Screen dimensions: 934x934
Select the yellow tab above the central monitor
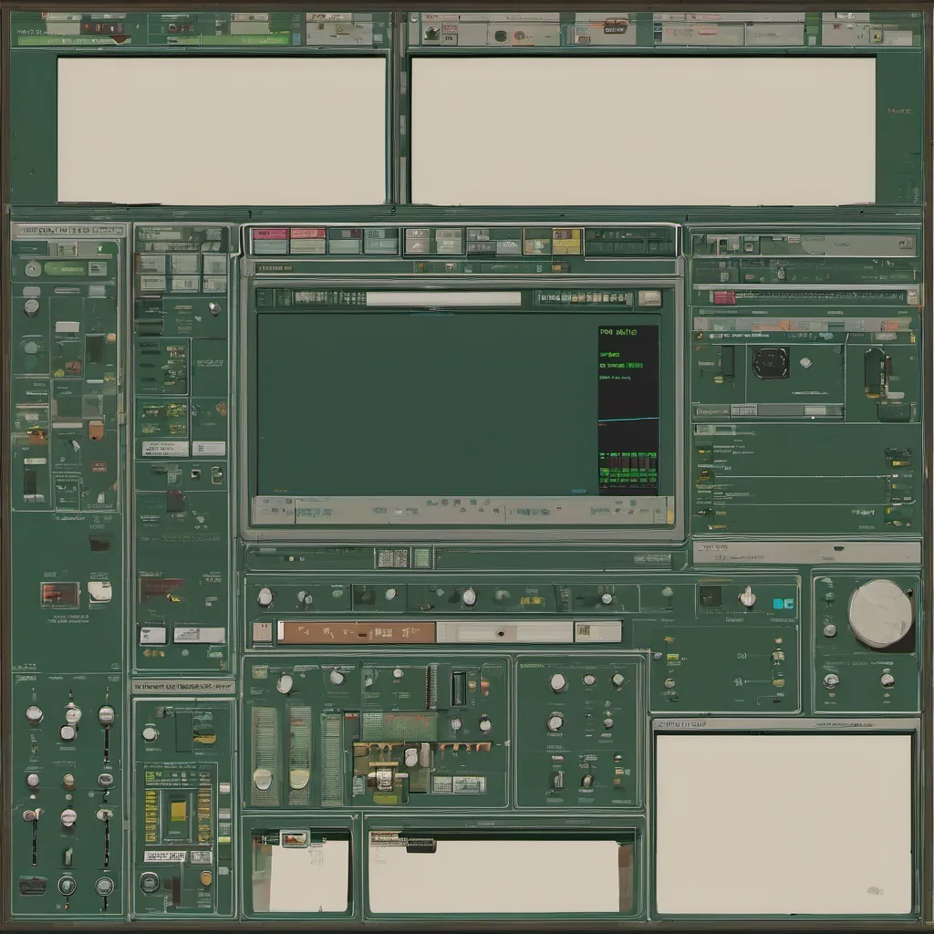click(x=566, y=241)
